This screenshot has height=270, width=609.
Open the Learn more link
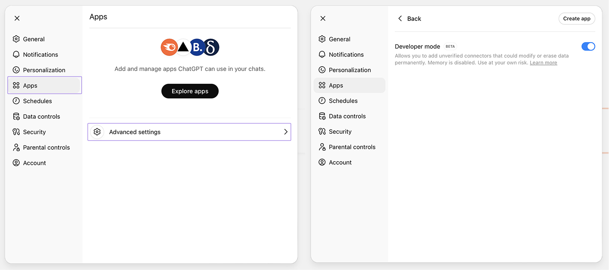click(543, 63)
